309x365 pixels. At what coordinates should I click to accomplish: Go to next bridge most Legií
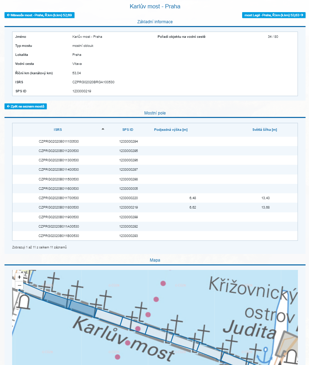point(274,15)
